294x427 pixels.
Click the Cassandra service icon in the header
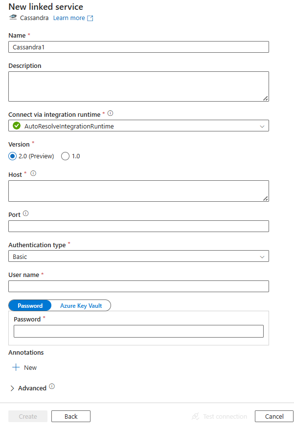[x=12, y=18]
